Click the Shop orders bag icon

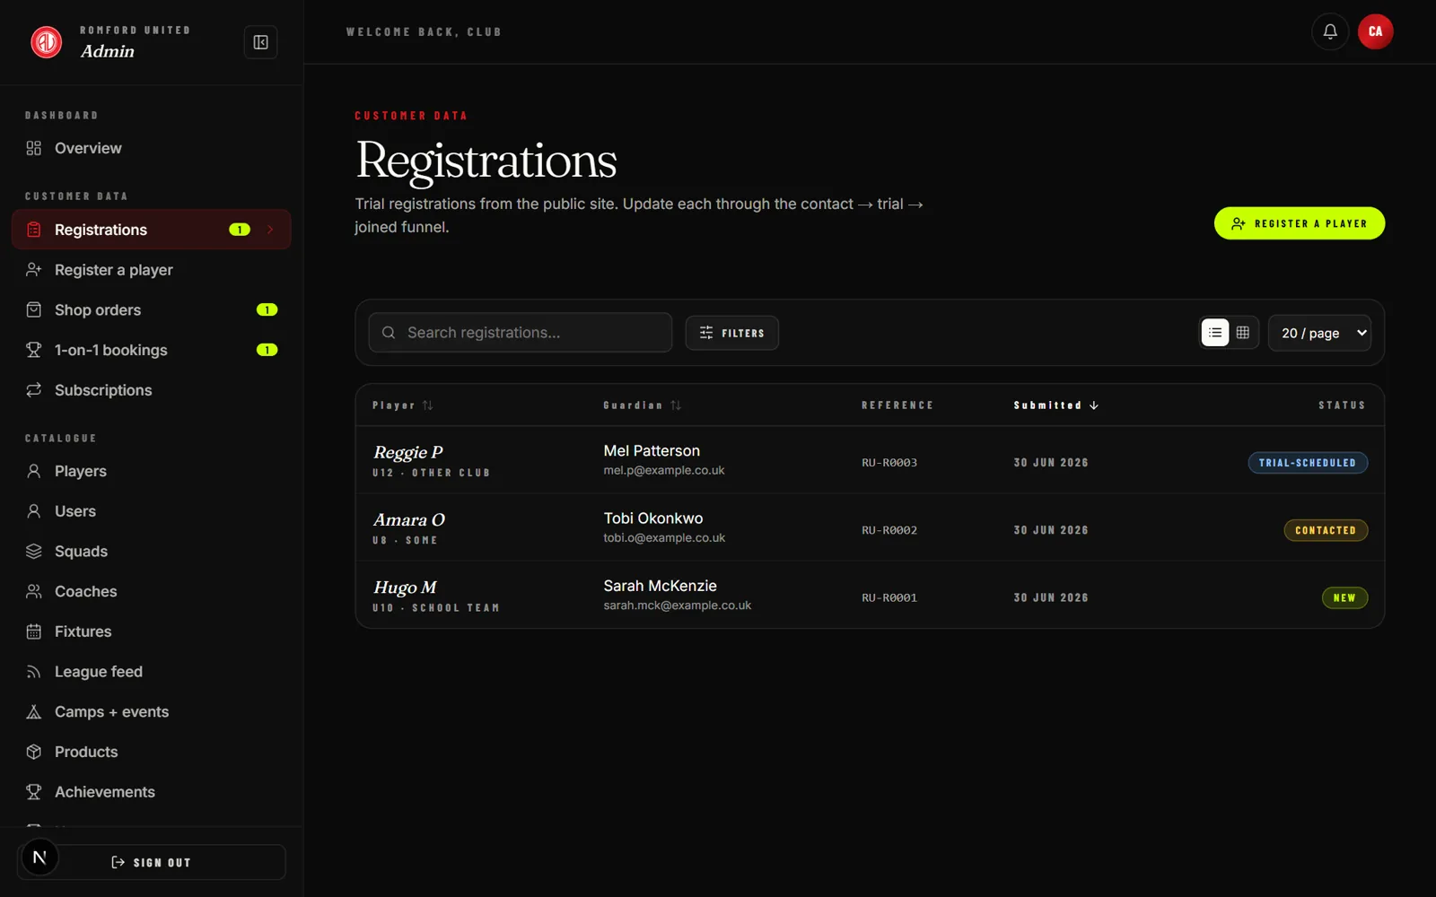click(34, 309)
